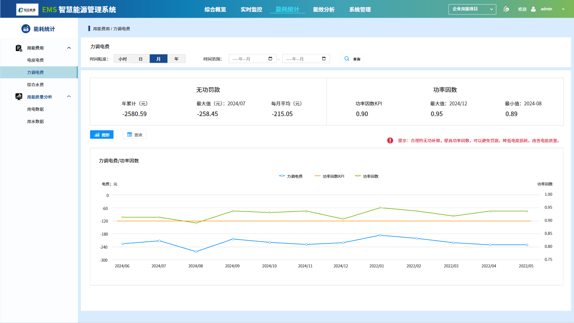Open the 能效分析 top menu
The height and width of the screenshot is (323, 574).
tap(324, 10)
